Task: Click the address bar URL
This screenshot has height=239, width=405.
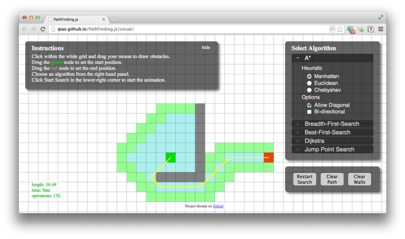Action: tap(96, 29)
